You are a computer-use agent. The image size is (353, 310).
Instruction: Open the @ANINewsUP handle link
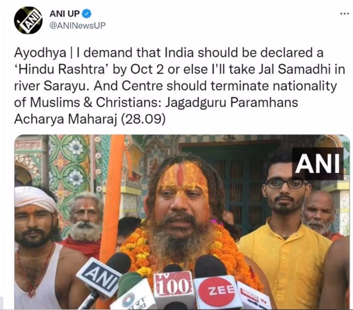click(x=77, y=26)
